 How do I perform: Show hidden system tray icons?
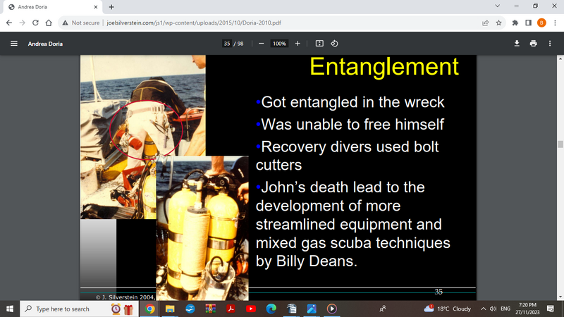click(x=484, y=309)
